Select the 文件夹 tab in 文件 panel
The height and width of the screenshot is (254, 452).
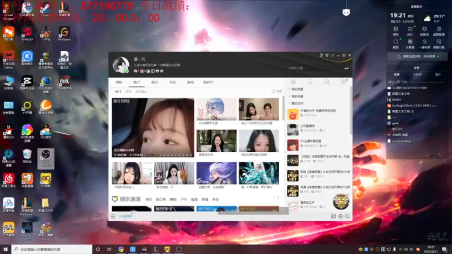417,75
